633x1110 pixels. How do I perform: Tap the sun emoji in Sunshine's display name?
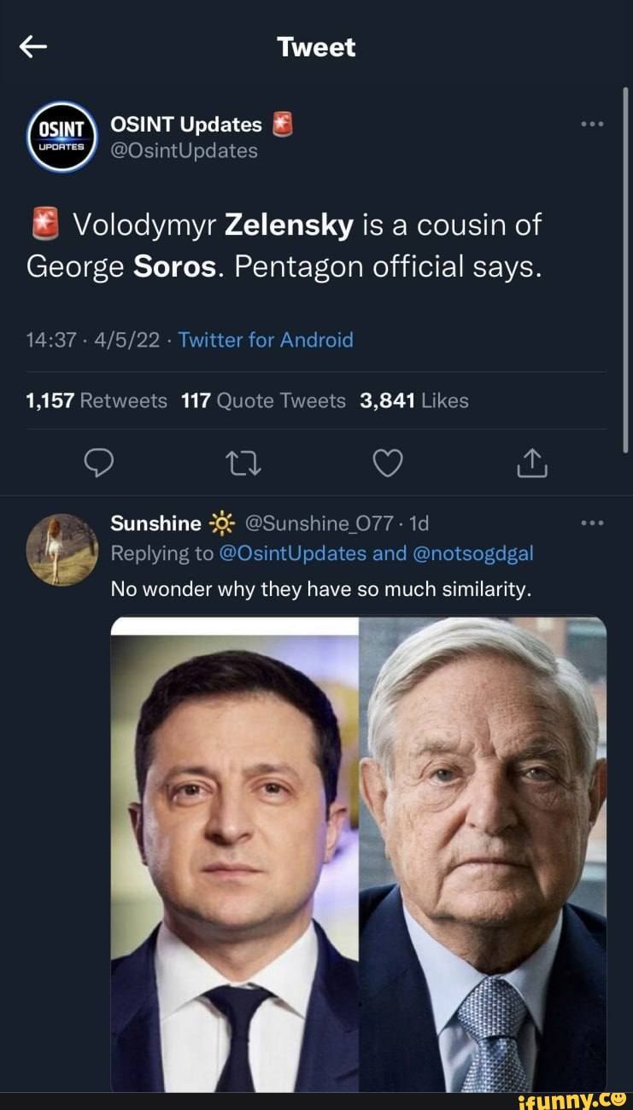[x=217, y=522]
